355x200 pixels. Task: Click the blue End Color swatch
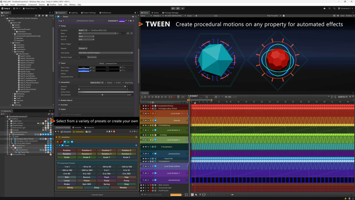(84, 71)
